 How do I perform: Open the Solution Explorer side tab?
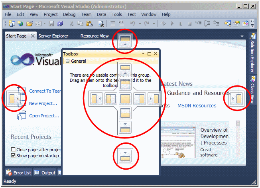click(x=252, y=53)
